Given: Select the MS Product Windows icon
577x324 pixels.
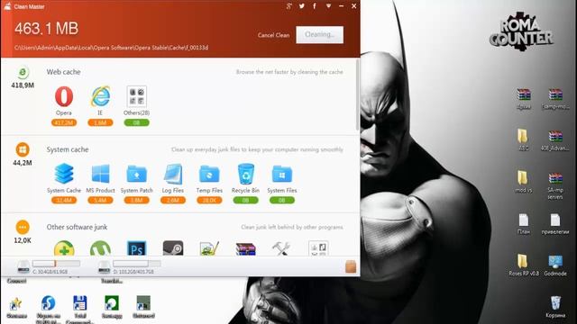Looking at the screenshot, I should [x=100, y=174].
